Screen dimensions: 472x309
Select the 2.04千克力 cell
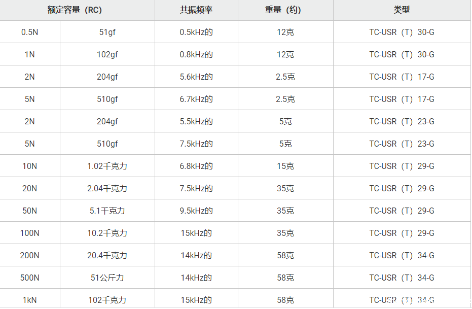(107, 188)
